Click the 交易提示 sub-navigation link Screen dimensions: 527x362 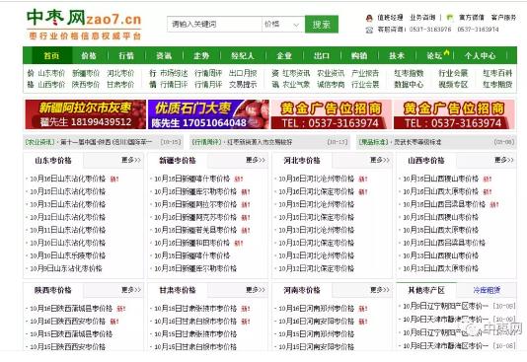click(243, 84)
